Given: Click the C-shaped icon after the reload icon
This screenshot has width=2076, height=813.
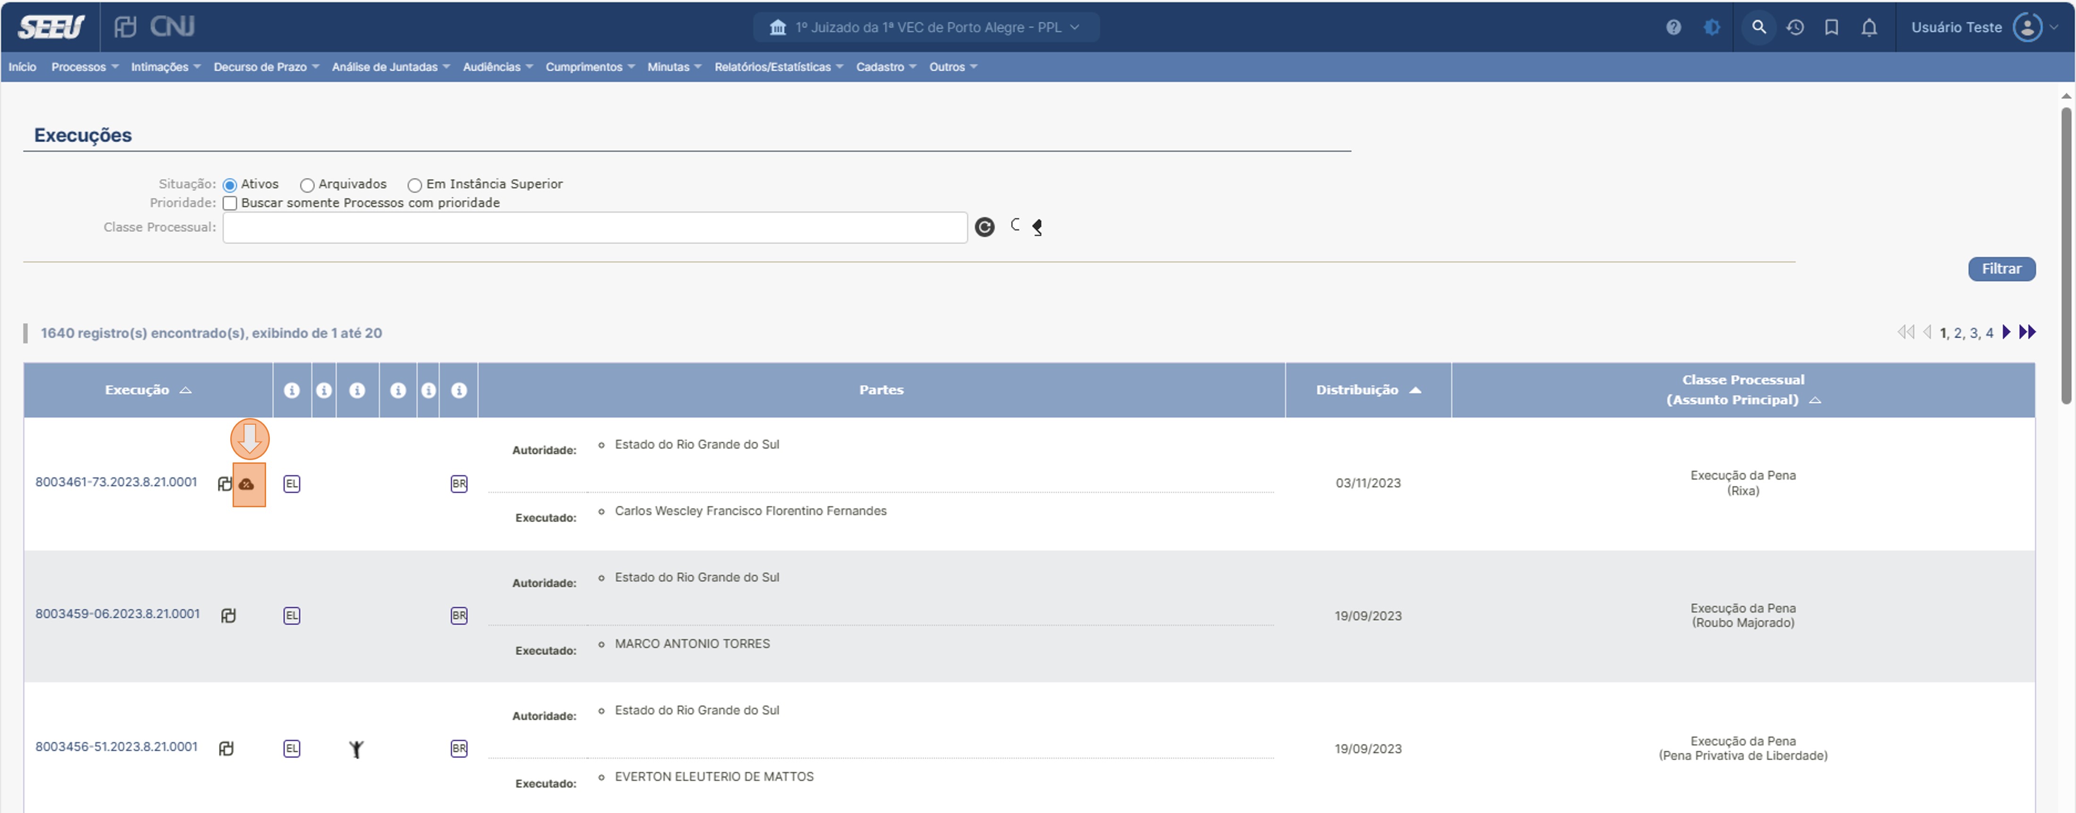Looking at the screenshot, I should pos(1014,225).
